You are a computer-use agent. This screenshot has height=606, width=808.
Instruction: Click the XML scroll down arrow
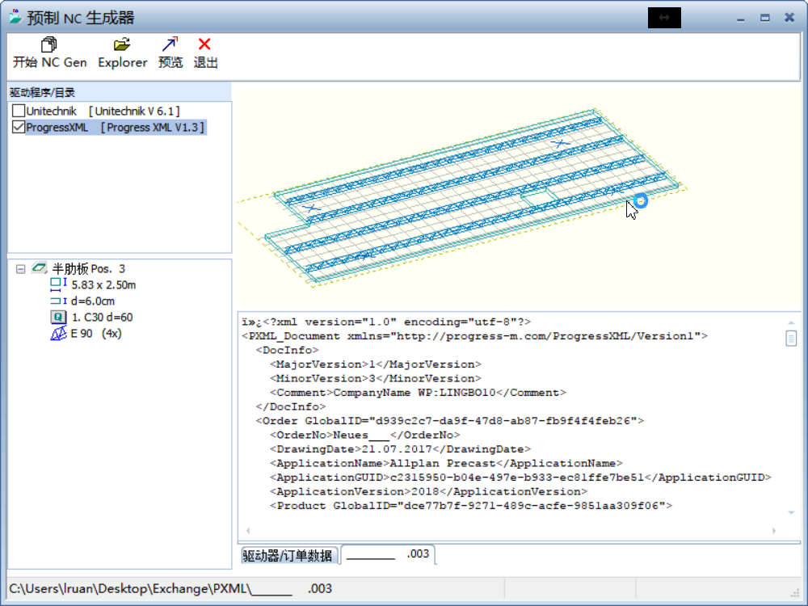tap(791, 512)
